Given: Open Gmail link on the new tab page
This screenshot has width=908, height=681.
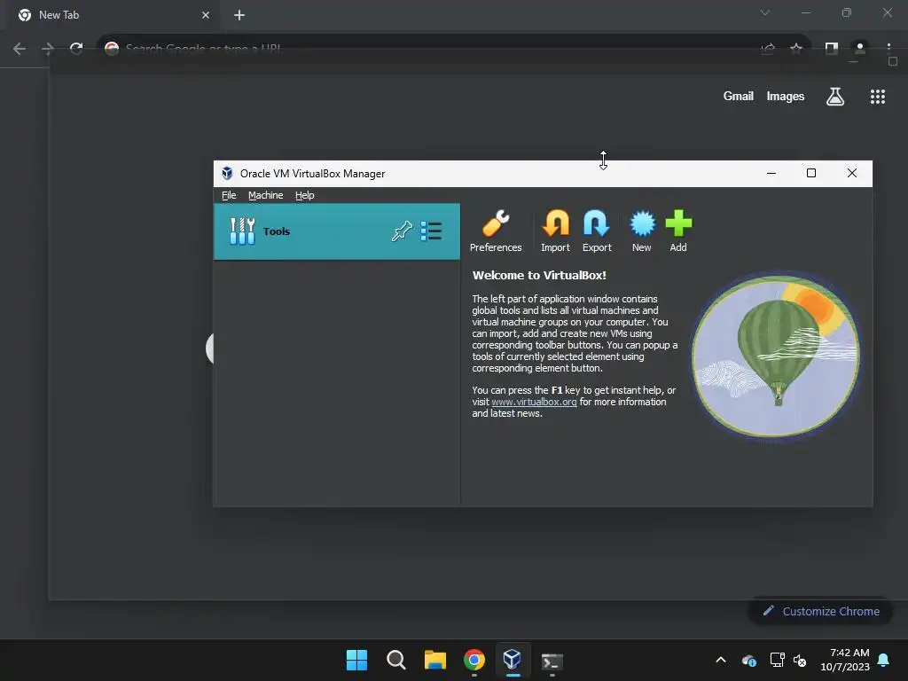Looking at the screenshot, I should pyautogui.click(x=739, y=96).
